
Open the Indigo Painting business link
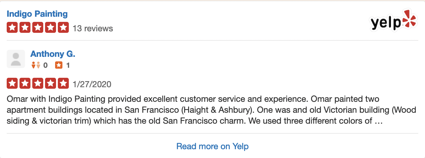click(x=37, y=14)
